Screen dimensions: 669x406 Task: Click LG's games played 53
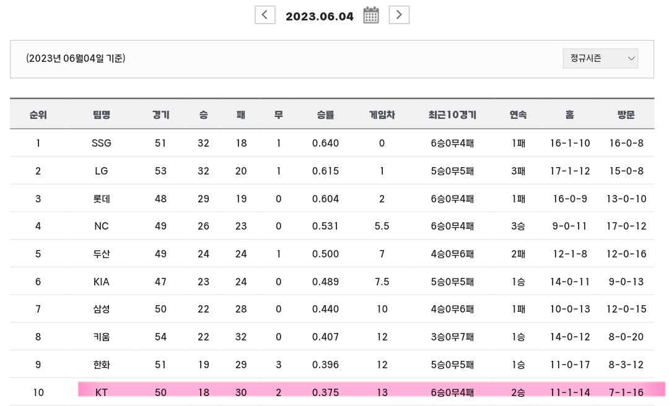161,171
